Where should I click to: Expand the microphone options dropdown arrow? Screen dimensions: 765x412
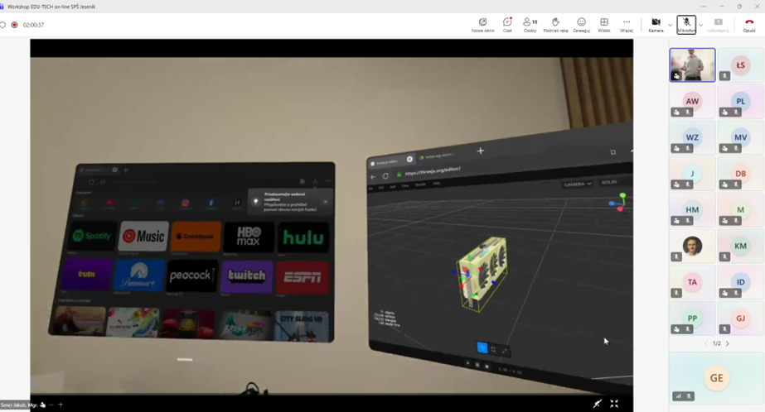(x=700, y=25)
